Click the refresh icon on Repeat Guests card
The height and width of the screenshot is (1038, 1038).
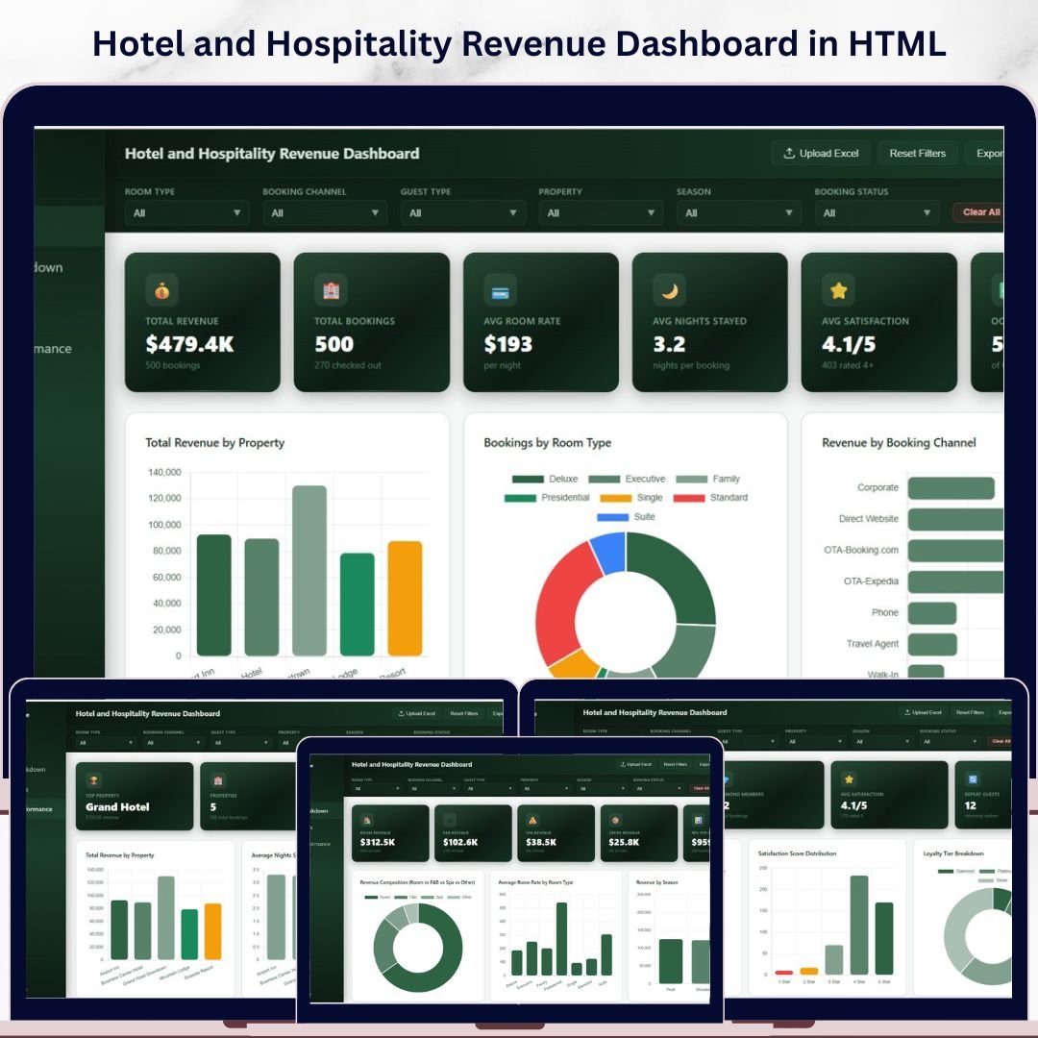click(973, 779)
